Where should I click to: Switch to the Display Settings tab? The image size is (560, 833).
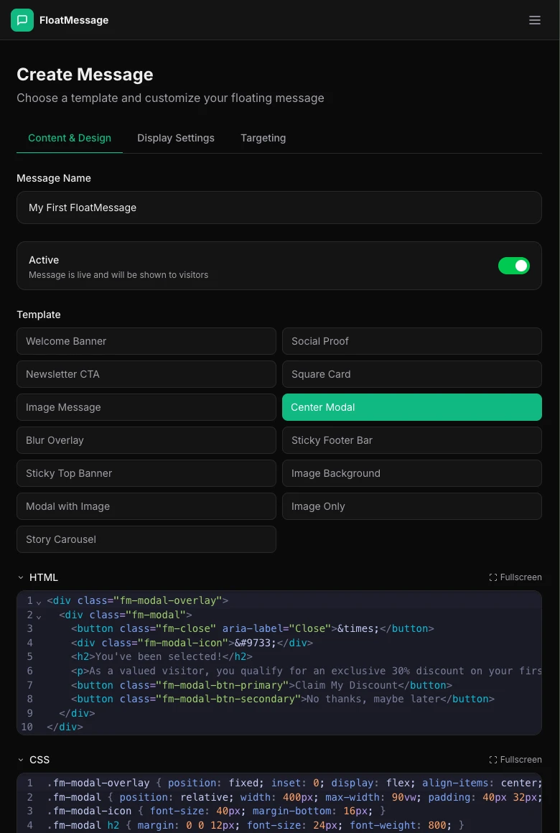(x=176, y=138)
